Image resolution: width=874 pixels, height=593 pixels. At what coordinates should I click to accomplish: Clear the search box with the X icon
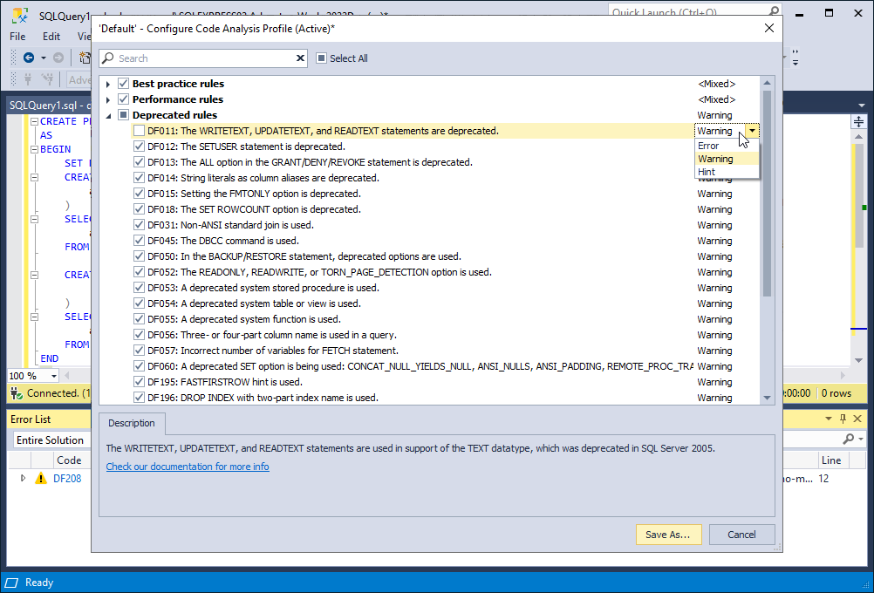301,58
